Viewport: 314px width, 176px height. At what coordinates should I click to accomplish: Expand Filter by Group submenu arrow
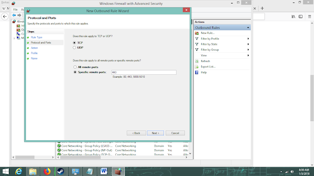coord(248,50)
